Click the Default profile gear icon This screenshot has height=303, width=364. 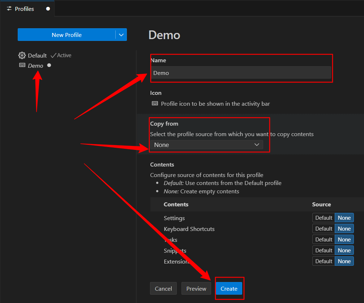click(22, 55)
